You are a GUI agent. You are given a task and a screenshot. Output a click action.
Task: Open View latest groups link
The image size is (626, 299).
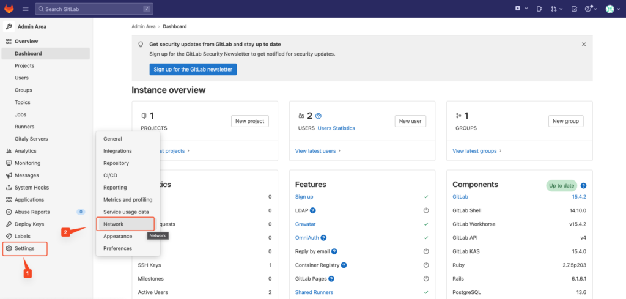click(x=474, y=151)
